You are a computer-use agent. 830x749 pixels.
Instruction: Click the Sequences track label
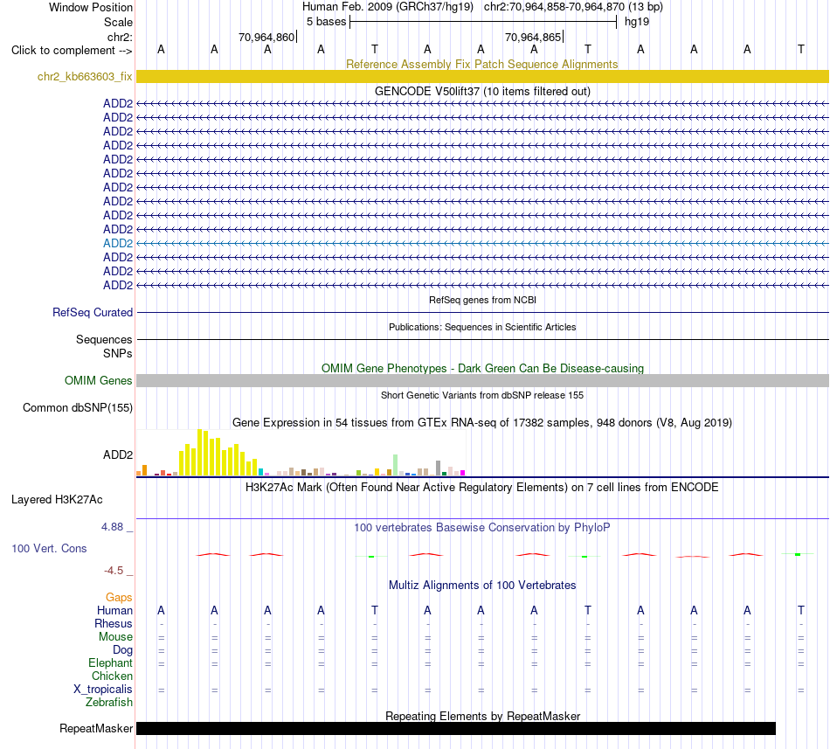coord(104,339)
